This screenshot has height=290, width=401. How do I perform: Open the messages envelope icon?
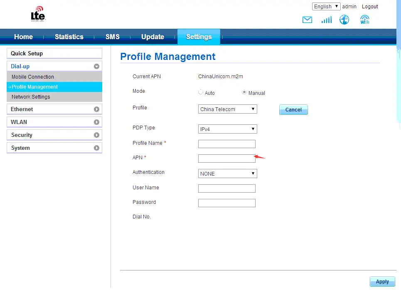(307, 20)
